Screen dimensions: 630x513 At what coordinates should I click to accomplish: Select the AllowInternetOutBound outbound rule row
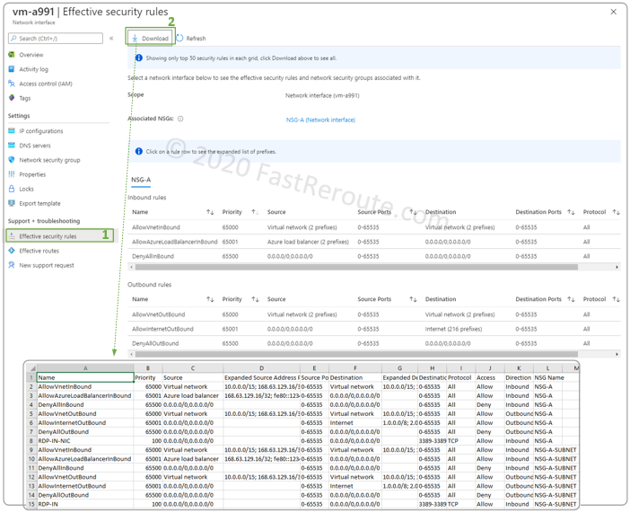pyautogui.click(x=374, y=329)
